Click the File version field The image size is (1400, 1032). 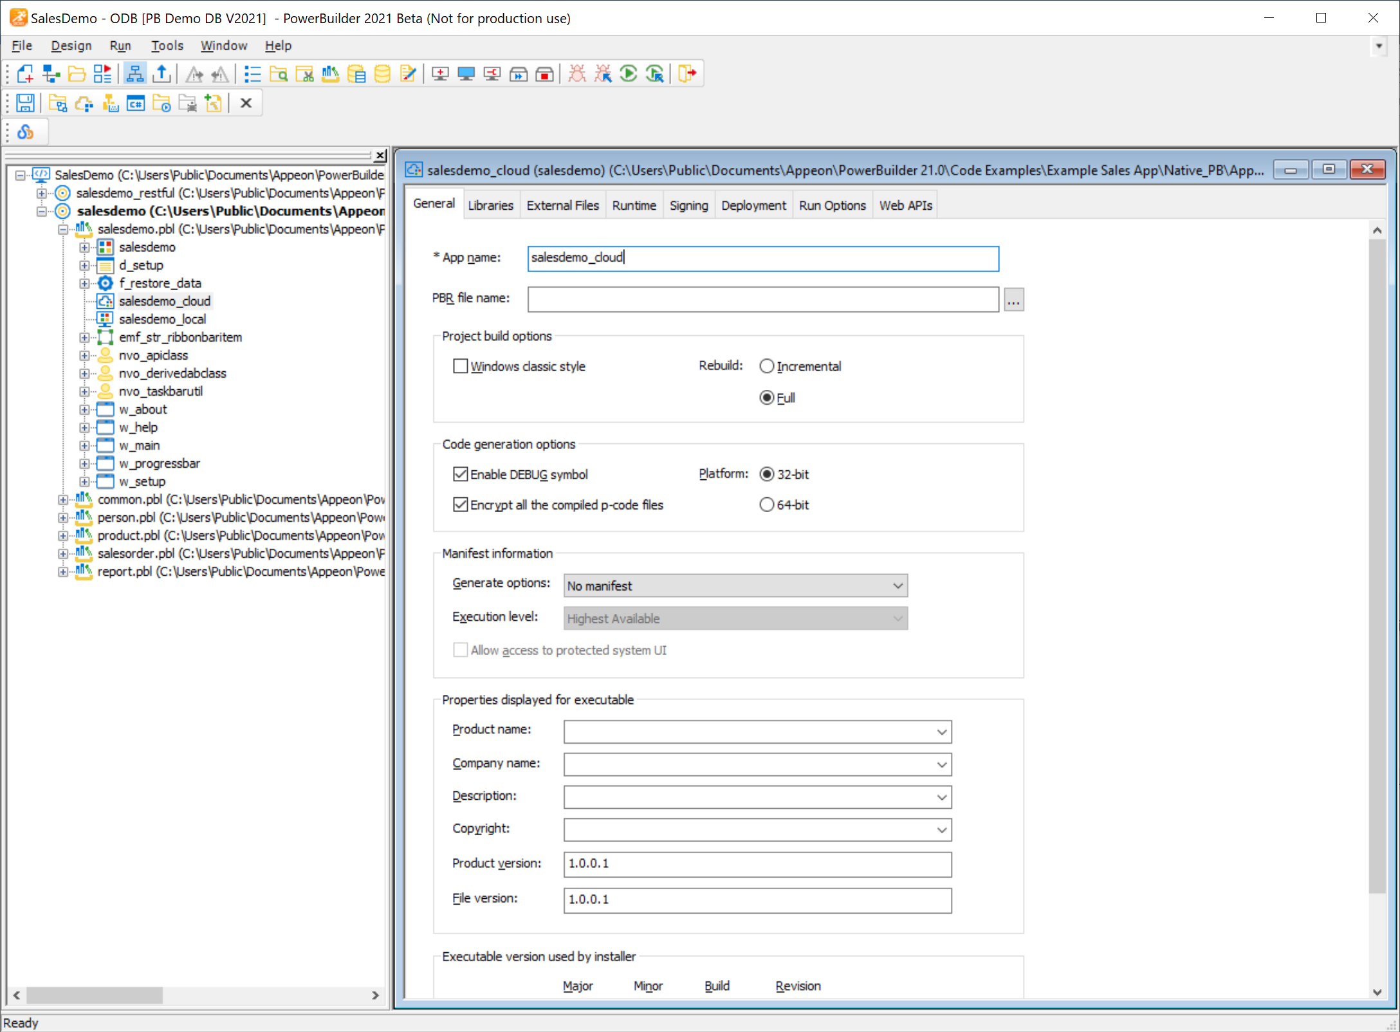pos(757,900)
